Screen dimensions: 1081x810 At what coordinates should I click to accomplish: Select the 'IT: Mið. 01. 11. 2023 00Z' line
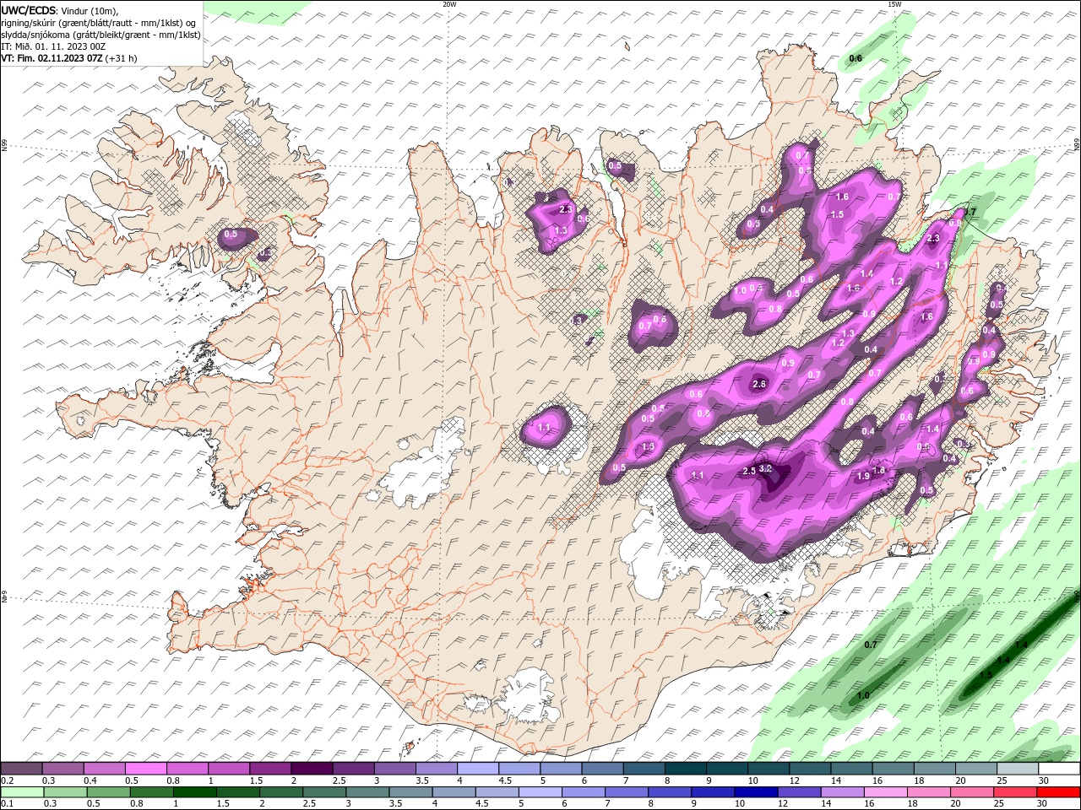tap(53, 46)
